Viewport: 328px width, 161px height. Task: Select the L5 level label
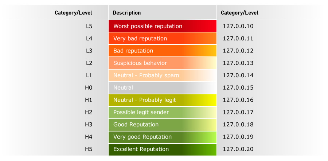tap(89, 26)
